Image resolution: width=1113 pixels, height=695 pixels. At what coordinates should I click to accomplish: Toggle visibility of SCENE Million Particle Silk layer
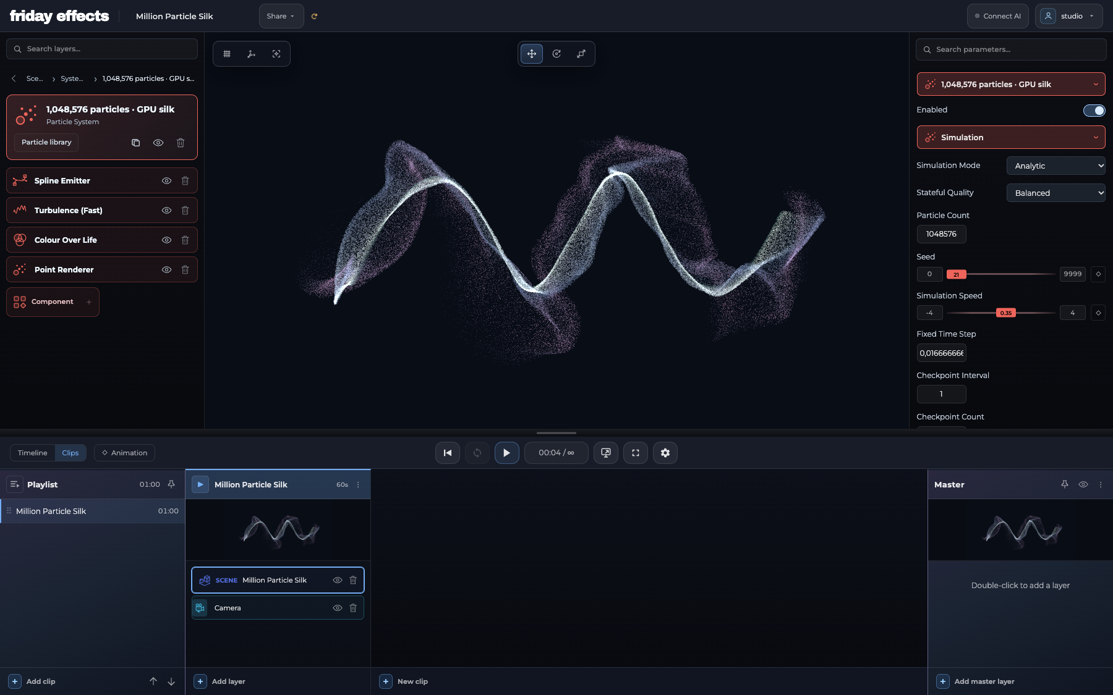point(338,580)
